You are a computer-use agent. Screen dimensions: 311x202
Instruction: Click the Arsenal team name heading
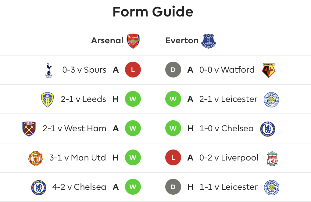107,41
